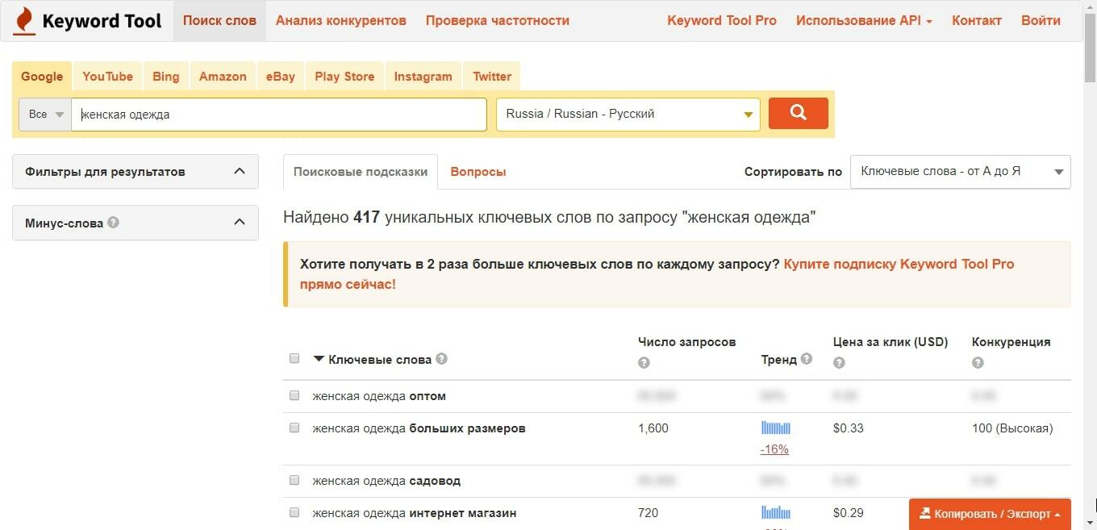Open the Использование API menu

tap(864, 21)
